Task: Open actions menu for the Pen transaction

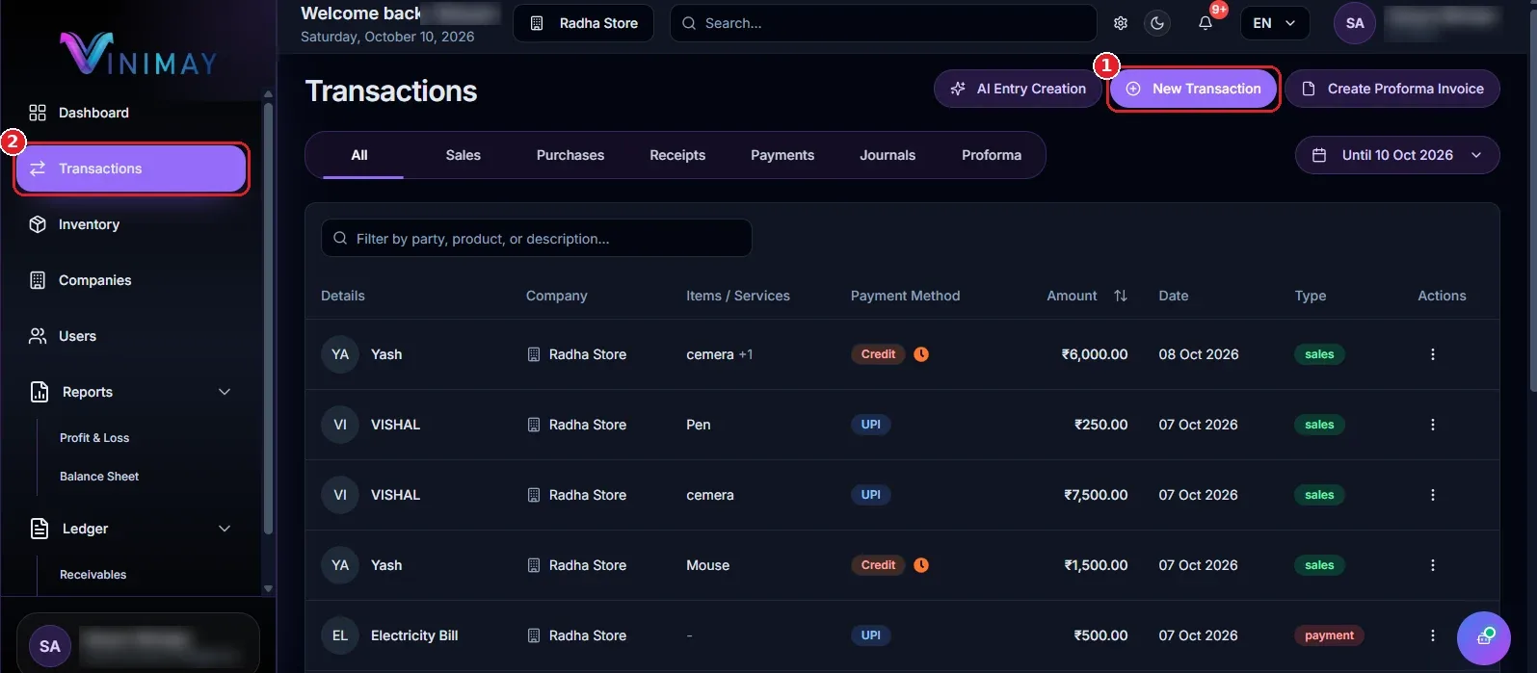Action: coord(1433,425)
